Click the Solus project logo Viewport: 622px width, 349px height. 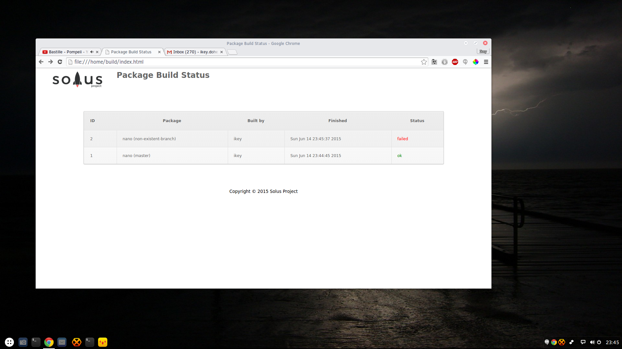pos(77,79)
